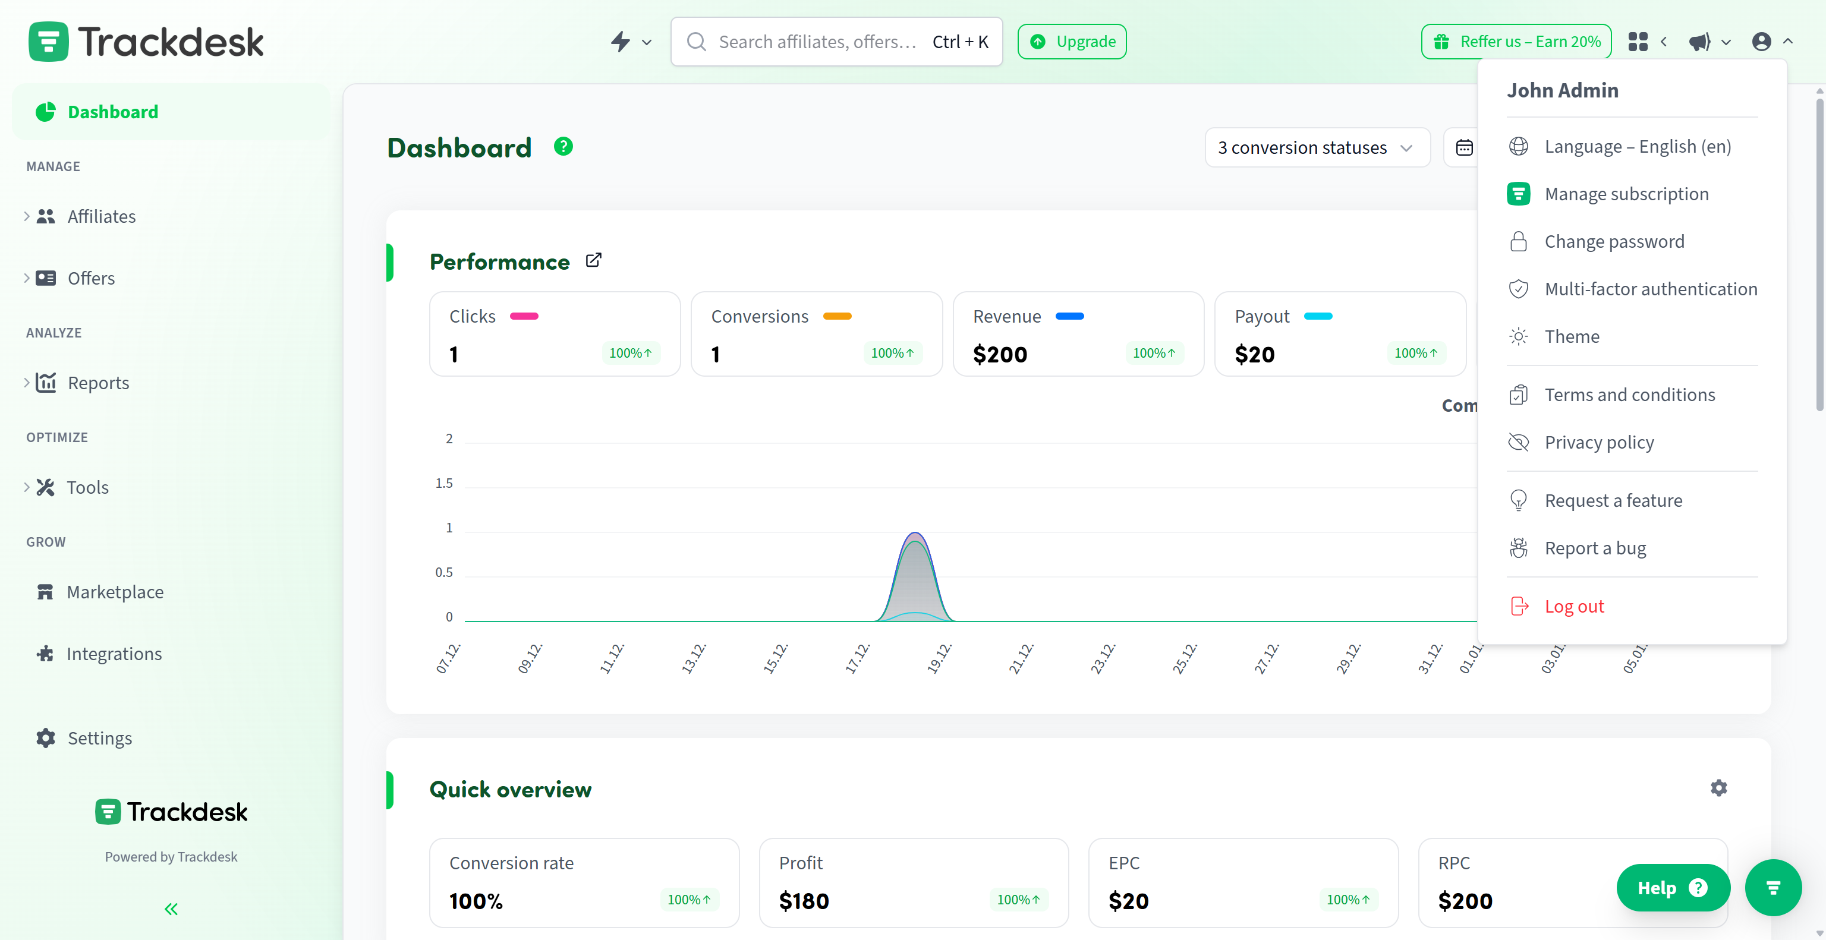Open the calendar date range picker

pos(1464,147)
